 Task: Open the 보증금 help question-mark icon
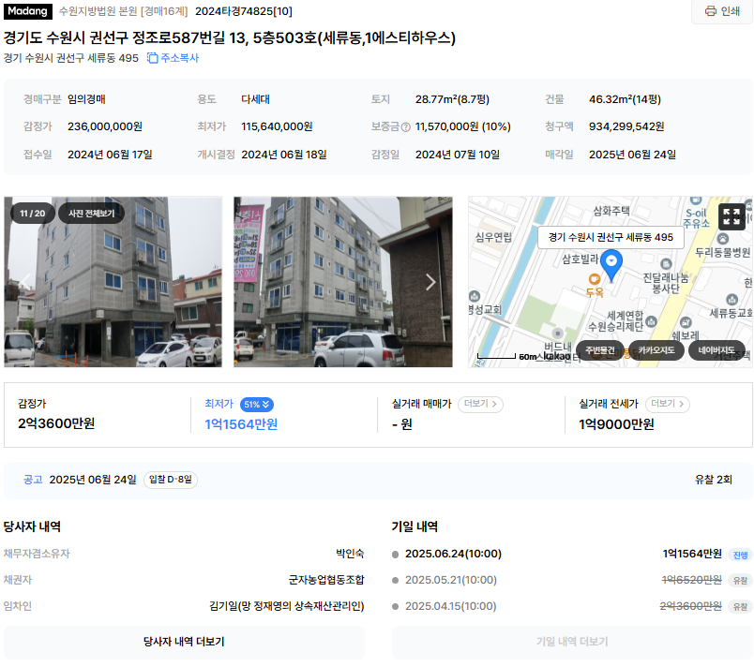405,127
